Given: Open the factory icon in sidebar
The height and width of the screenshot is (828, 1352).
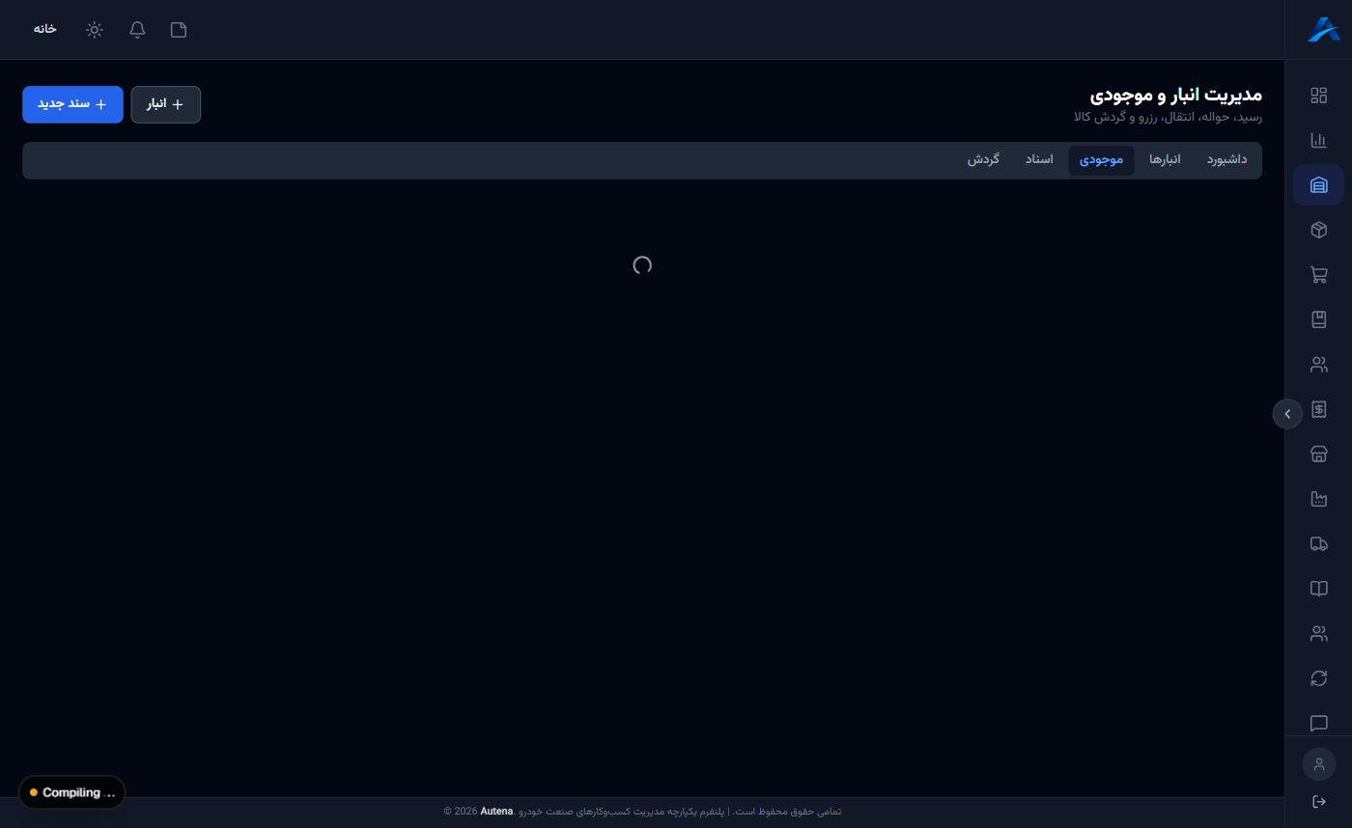Looking at the screenshot, I should (x=1318, y=499).
